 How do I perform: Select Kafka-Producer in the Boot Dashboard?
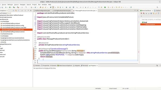click(151, 24)
